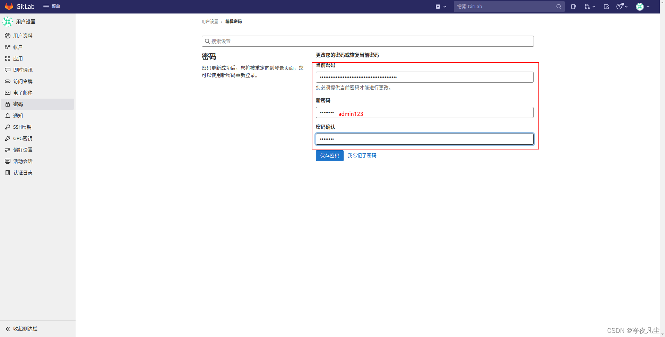Open 帐户 in the sidebar
Image resolution: width=665 pixels, height=337 pixels.
[x=37, y=47]
